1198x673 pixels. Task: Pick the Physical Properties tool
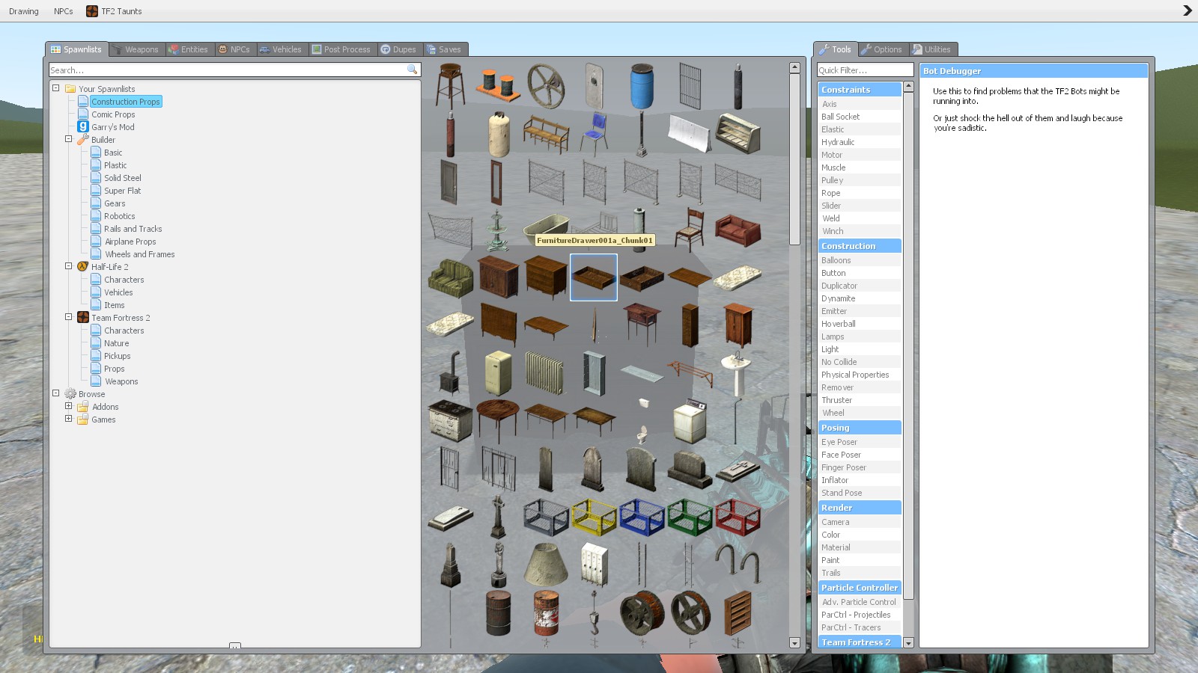pos(860,375)
